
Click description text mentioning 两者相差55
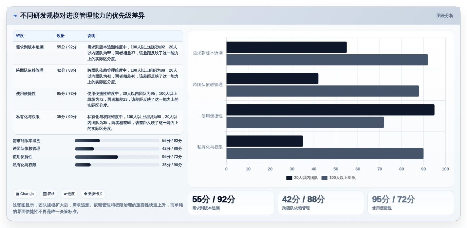pos(133,123)
